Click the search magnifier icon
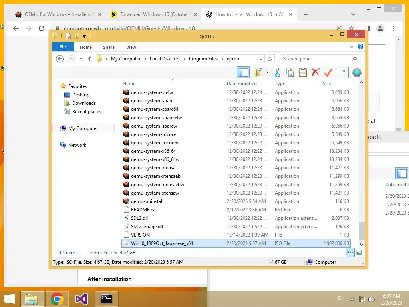The image size is (409, 307). click(354, 59)
